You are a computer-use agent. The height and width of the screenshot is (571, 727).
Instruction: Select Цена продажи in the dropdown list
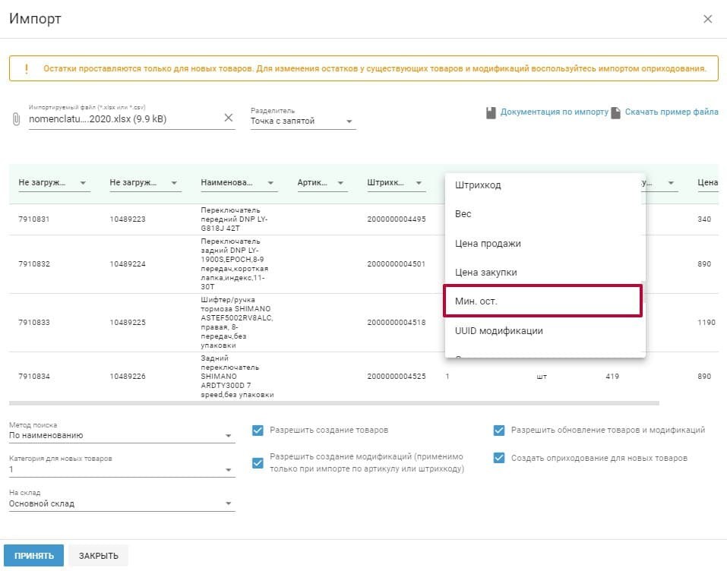543,244
